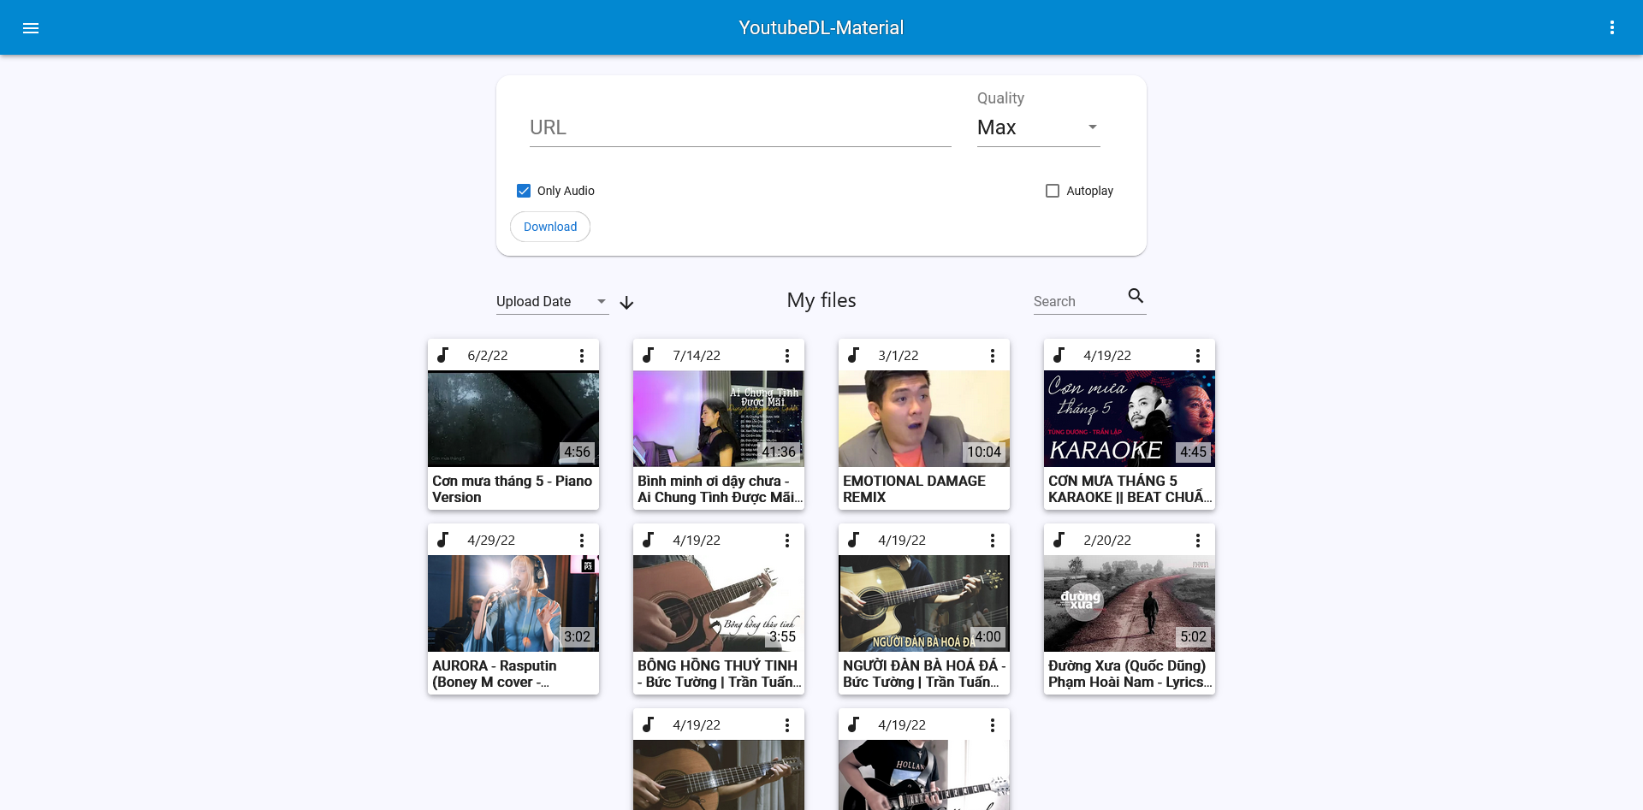Open the BÔNG HỒNG THUỶ TINH guitar thumbnail
The height and width of the screenshot is (810, 1643).
[719, 603]
